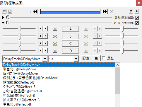Viewport: 142px width, 107px height.
Task: Decrease track D left value arrow
Action: (41, 51)
